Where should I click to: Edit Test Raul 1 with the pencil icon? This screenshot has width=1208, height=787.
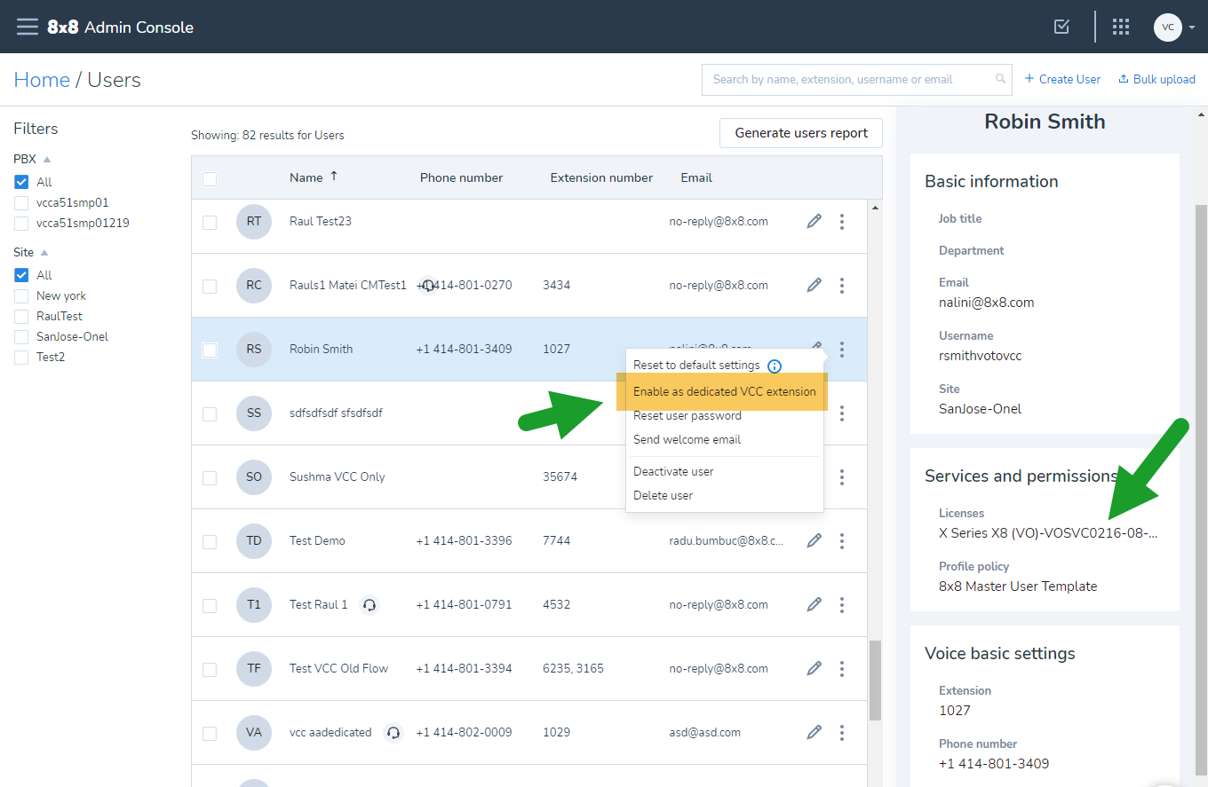pos(814,604)
